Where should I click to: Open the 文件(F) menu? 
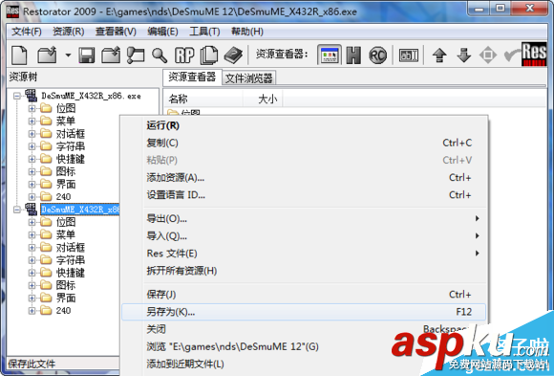27,32
